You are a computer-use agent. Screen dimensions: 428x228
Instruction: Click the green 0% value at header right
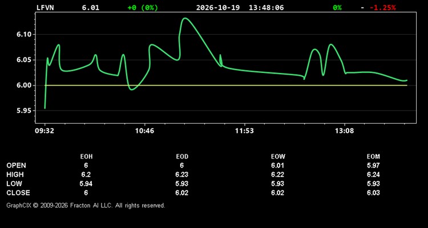[337, 7]
